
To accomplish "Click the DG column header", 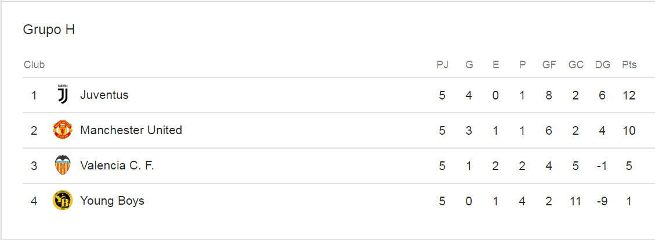I will pyautogui.click(x=603, y=65).
